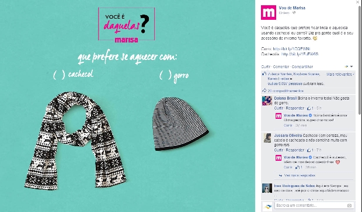This screenshot has height=212, width=362.
Task: Open the Mais relevantes sort dropdown
Action: (x=340, y=74)
